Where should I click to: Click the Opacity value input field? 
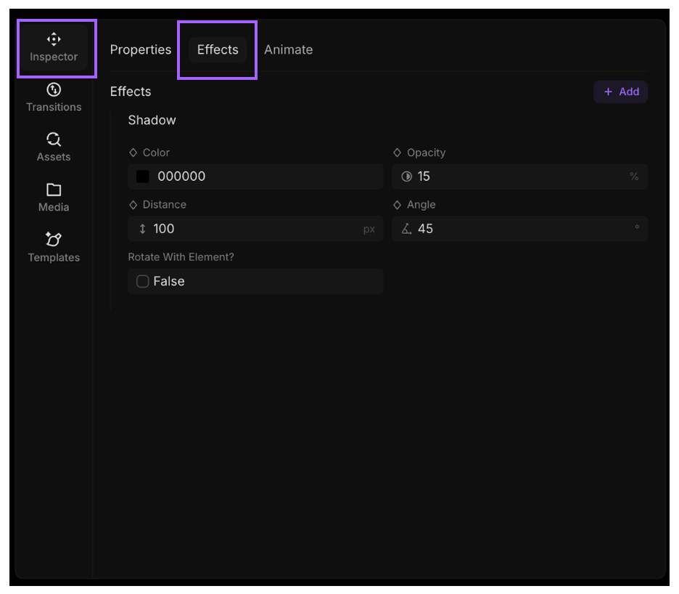[508, 176]
